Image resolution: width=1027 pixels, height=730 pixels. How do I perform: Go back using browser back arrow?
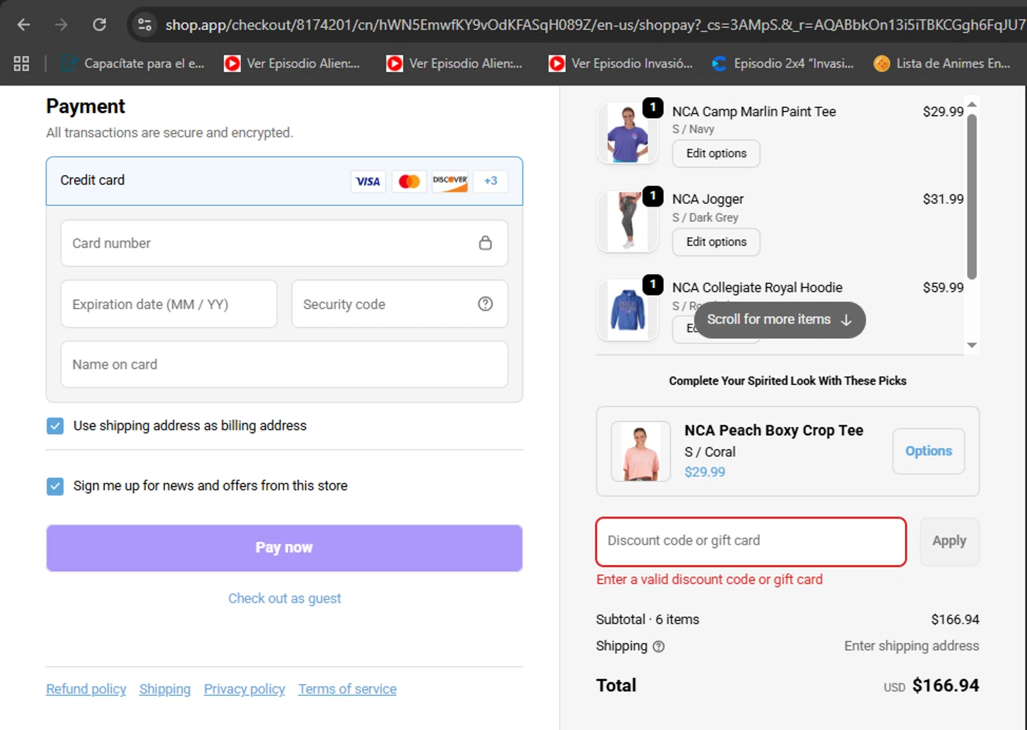pos(24,25)
